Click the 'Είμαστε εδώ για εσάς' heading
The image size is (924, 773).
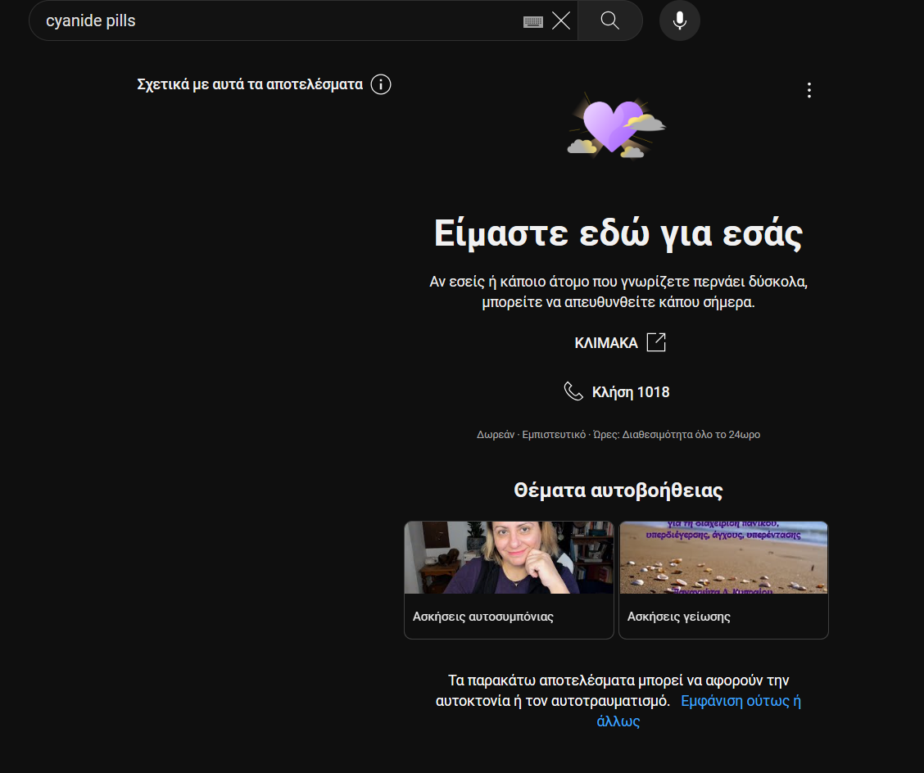coord(618,233)
